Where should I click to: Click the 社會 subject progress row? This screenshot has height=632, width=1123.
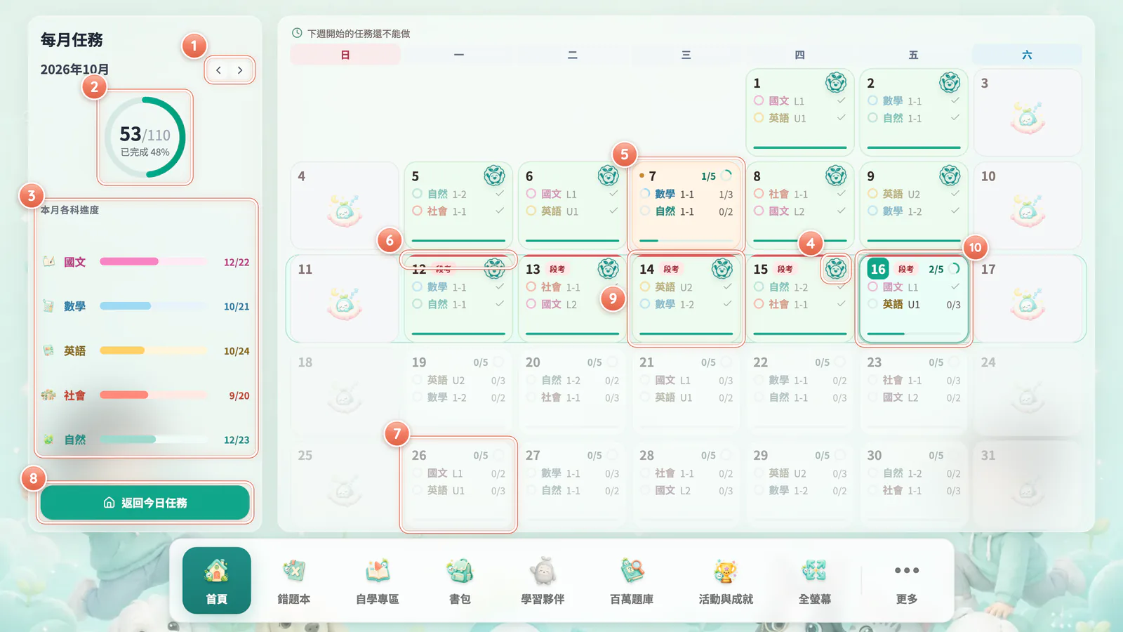[146, 395]
